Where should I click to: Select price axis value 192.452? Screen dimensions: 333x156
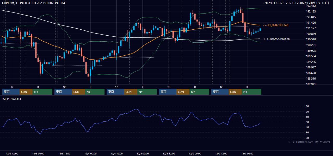(x=311, y=6)
